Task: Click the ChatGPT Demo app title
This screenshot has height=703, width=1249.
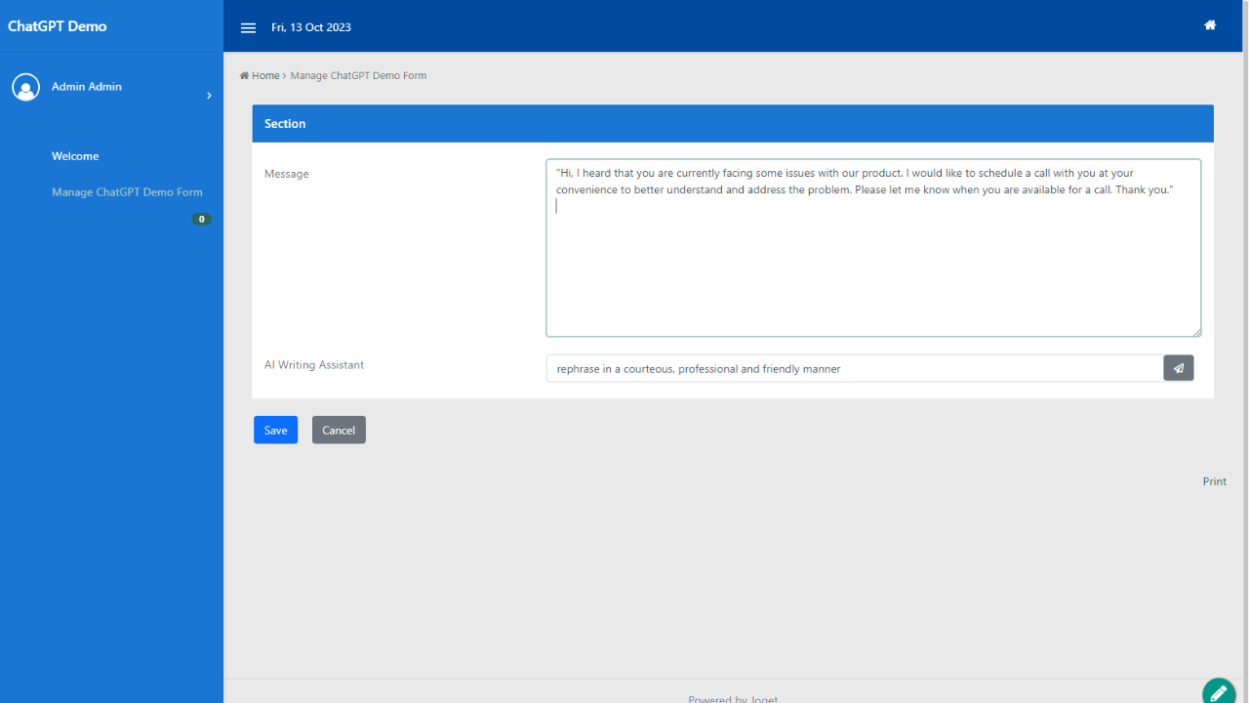Action: coord(58,26)
